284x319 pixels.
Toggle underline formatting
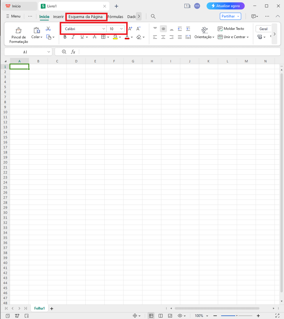point(82,37)
